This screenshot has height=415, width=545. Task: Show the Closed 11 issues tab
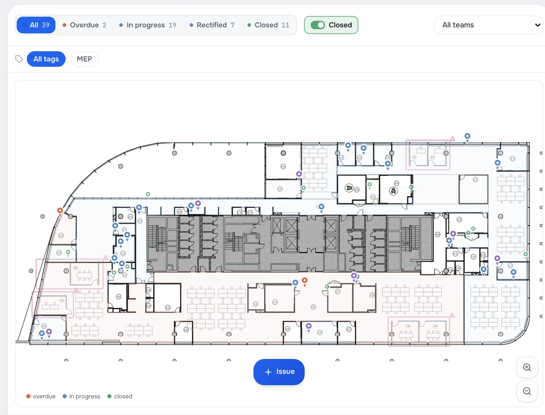click(x=268, y=25)
